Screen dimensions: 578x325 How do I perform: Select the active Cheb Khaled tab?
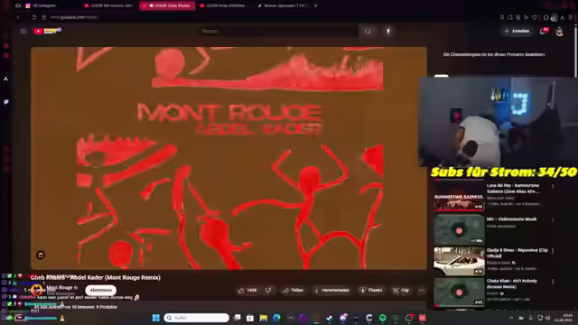point(167,5)
